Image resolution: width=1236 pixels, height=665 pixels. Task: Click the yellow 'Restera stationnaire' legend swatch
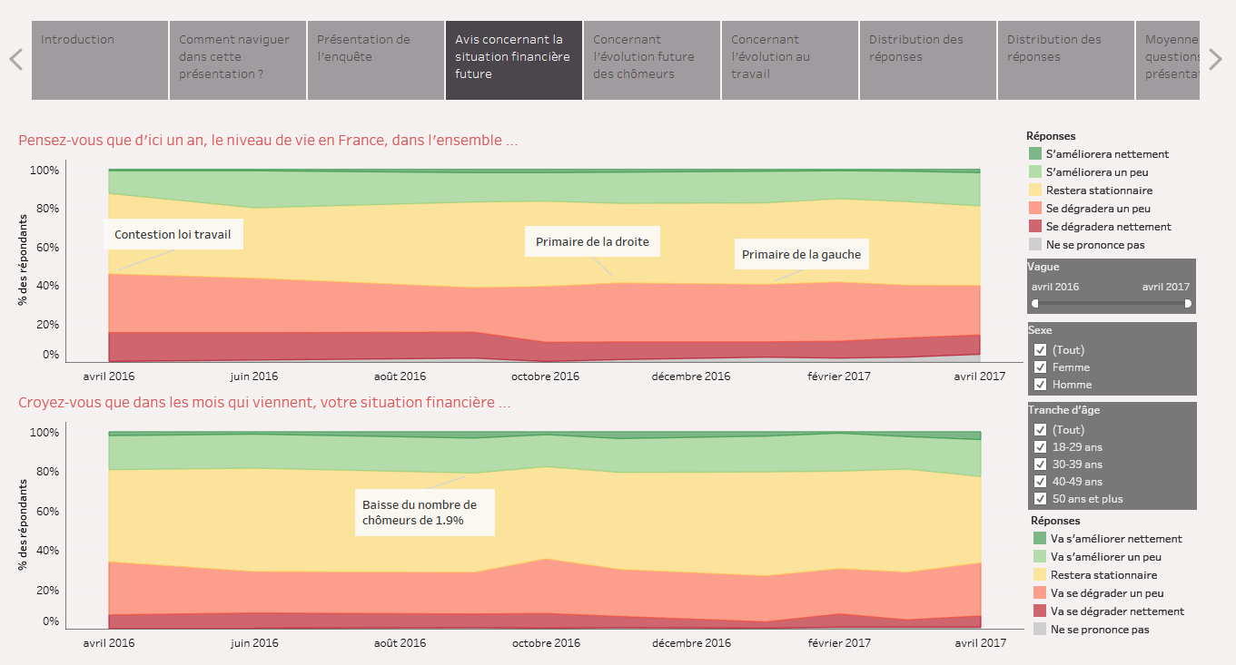coord(1037,190)
